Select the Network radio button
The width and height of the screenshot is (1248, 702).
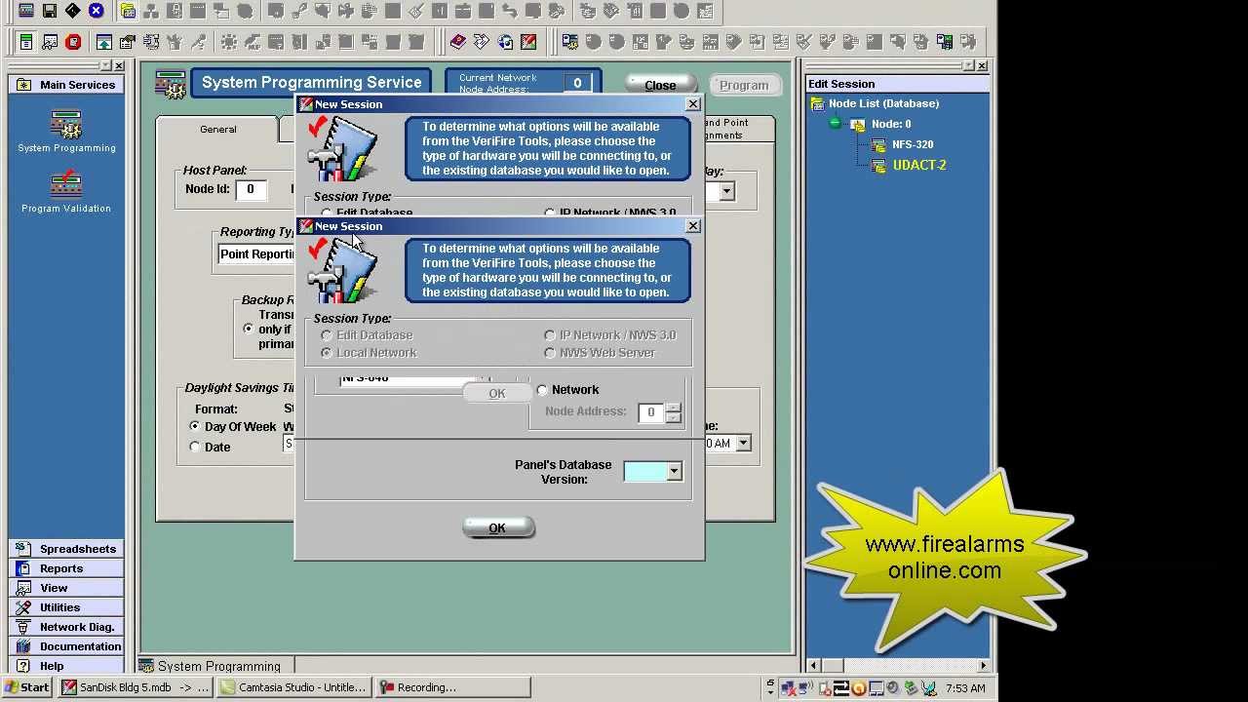point(542,390)
